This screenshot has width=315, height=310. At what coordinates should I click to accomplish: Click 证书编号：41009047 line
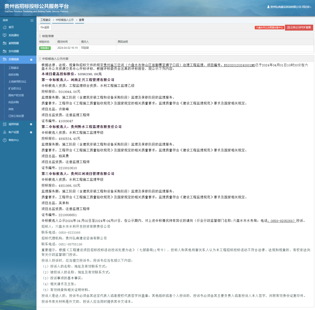click(x=57, y=121)
